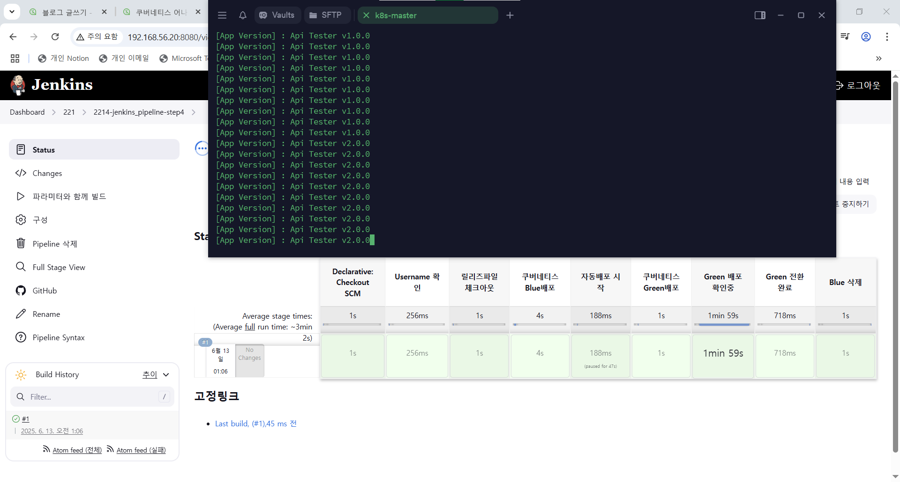Click the build progress indicator icon
The height and width of the screenshot is (482, 900).
202,149
